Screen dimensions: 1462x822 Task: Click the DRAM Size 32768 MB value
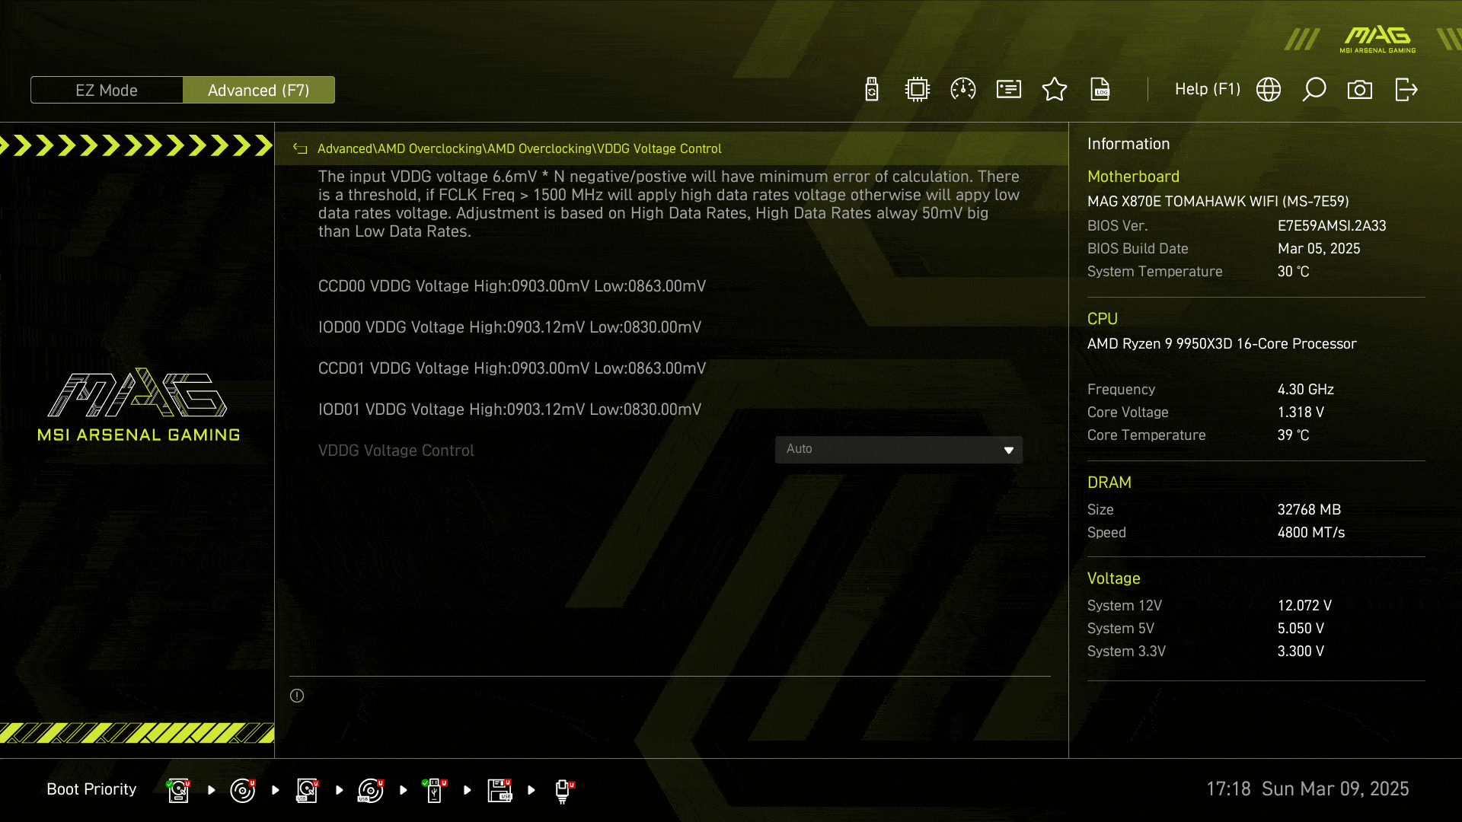click(x=1309, y=510)
